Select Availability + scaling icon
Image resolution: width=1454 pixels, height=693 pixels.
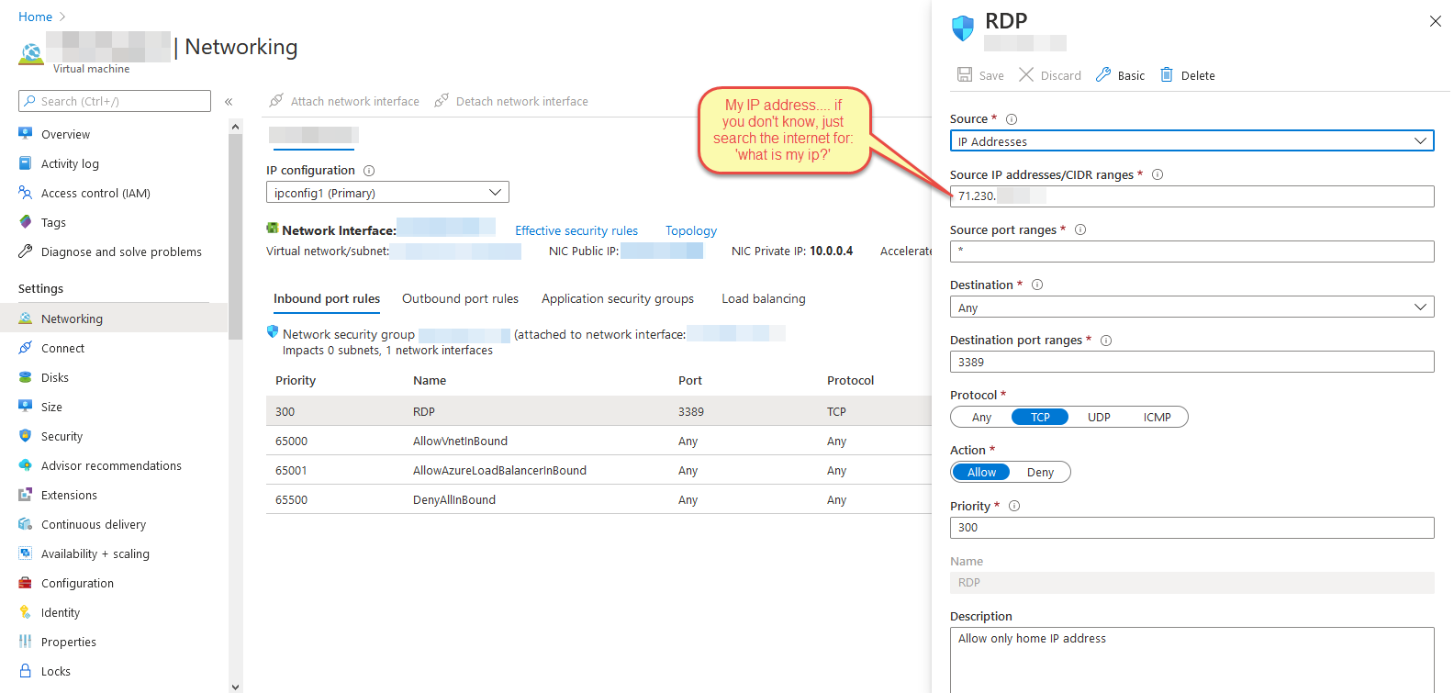pos(26,553)
